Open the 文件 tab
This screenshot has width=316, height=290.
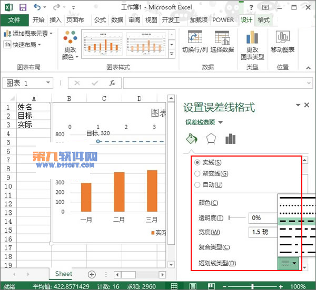click(14, 20)
